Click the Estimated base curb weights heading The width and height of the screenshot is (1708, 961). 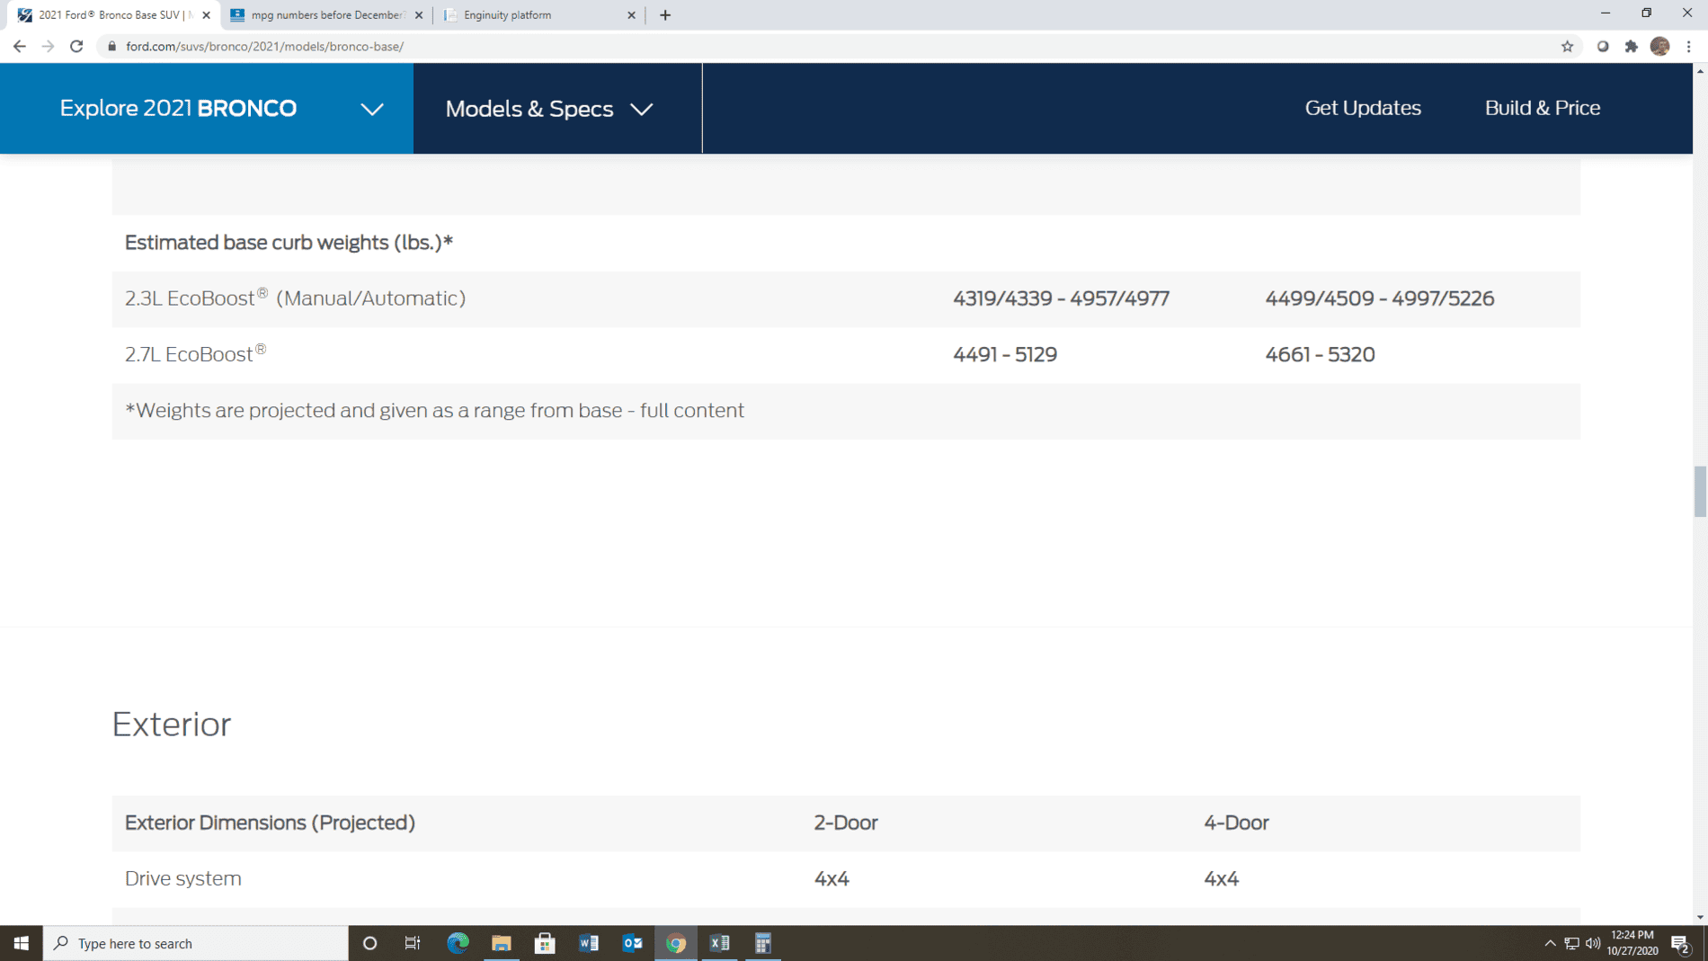(289, 243)
